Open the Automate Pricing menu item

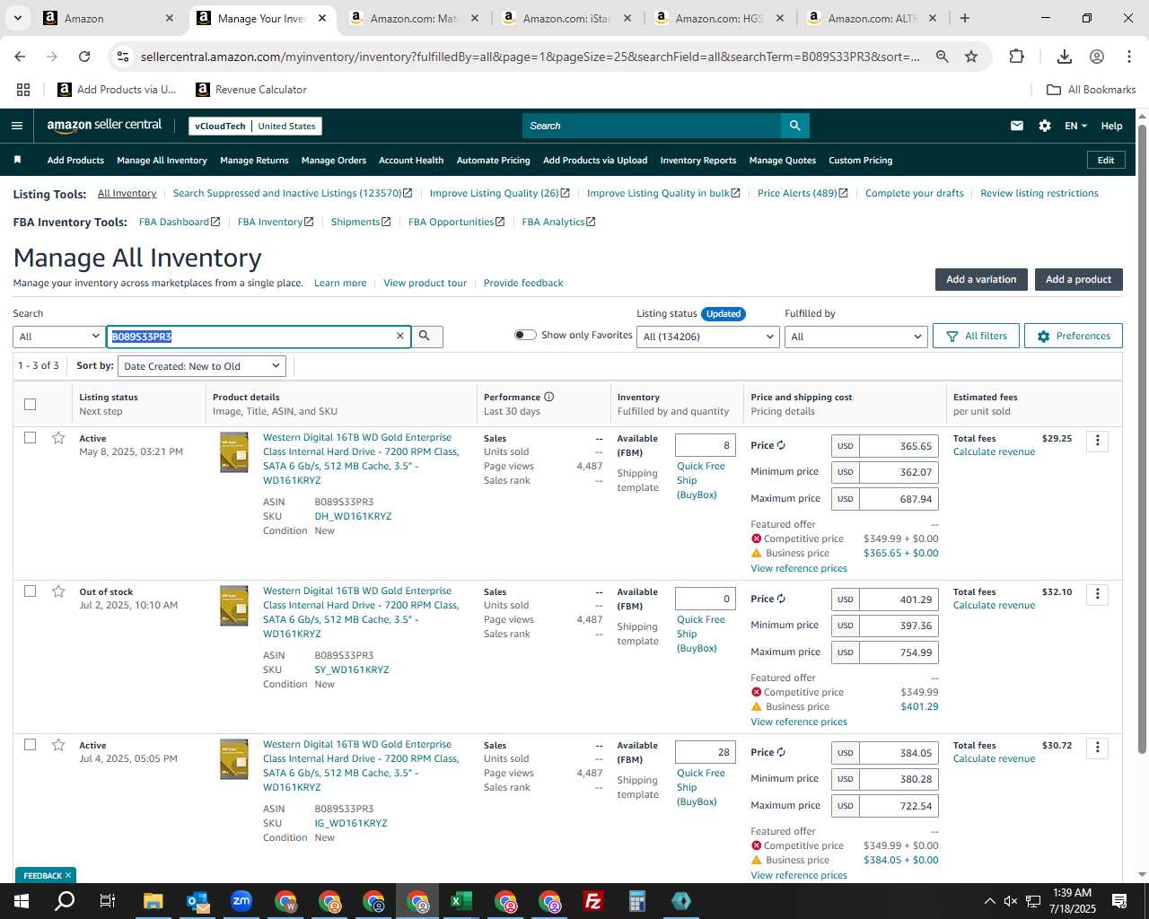click(493, 161)
